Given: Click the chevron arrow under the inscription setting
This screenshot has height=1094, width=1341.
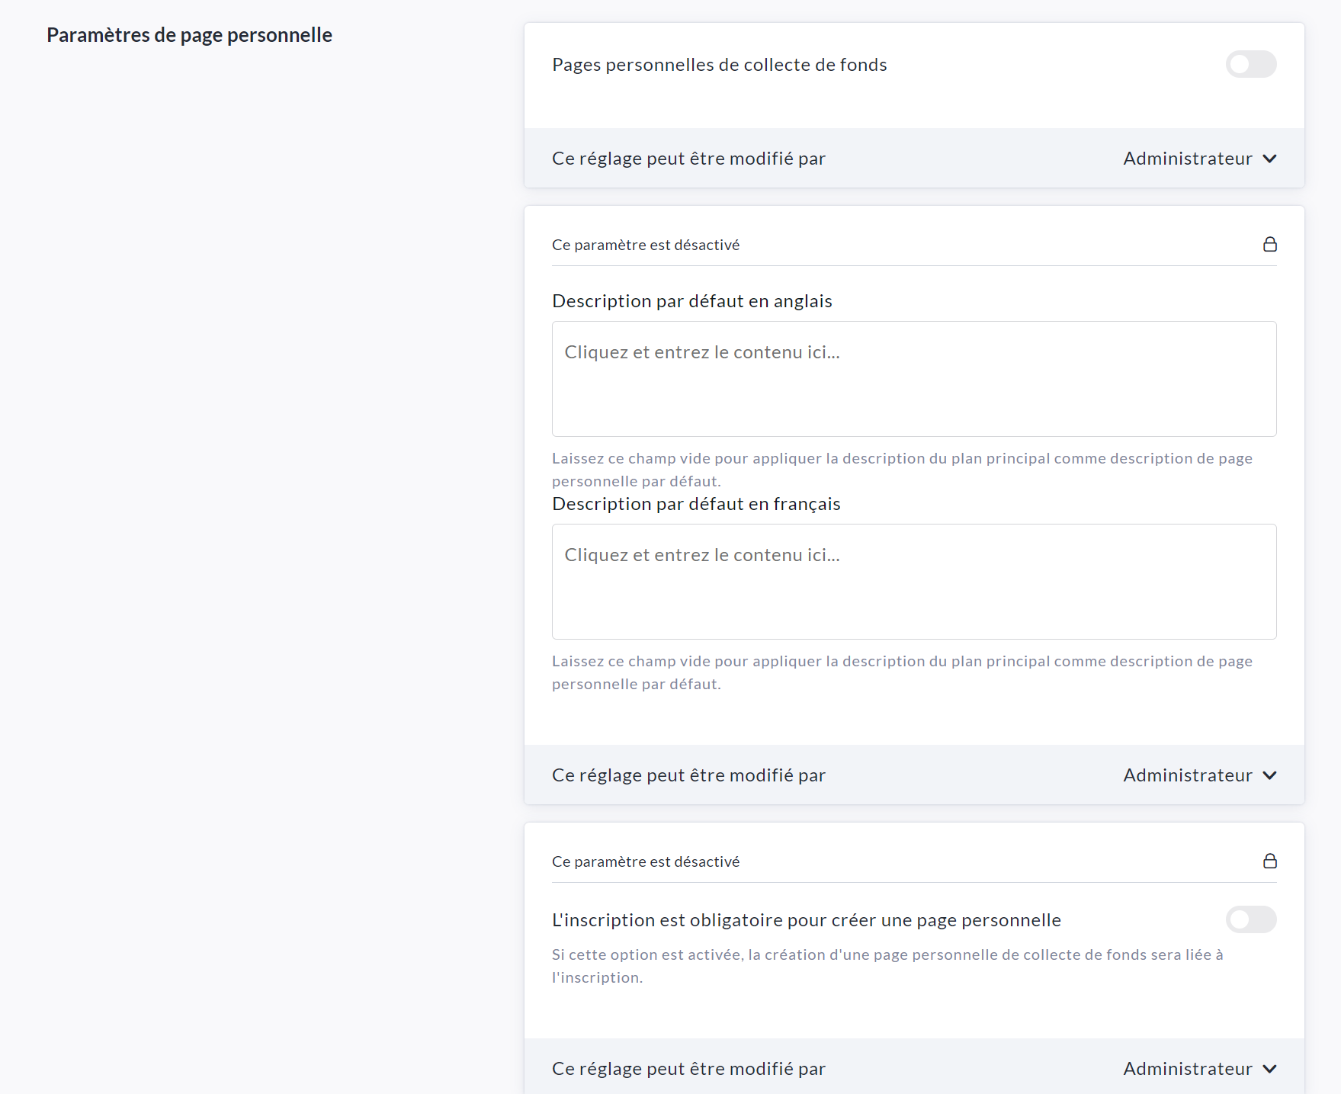Looking at the screenshot, I should (1269, 1069).
